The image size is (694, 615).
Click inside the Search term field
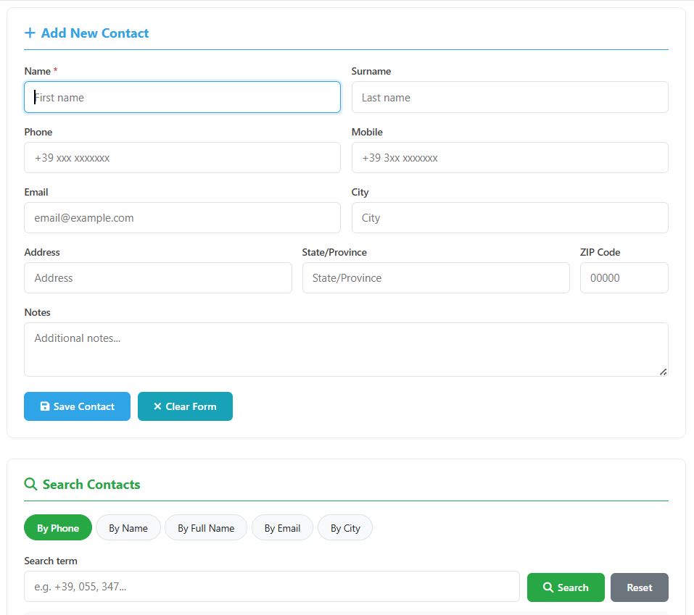pyautogui.click(x=271, y=587)
